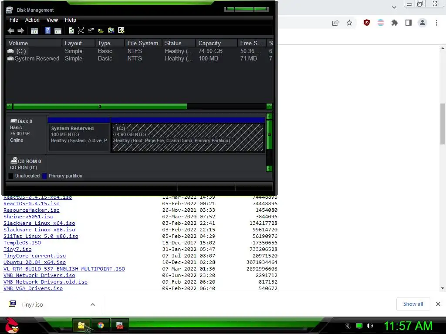The image size is (446, 334).
Task: Toggle the Show/Hide Console Tree toolbar icon
Action: [34, 31]
